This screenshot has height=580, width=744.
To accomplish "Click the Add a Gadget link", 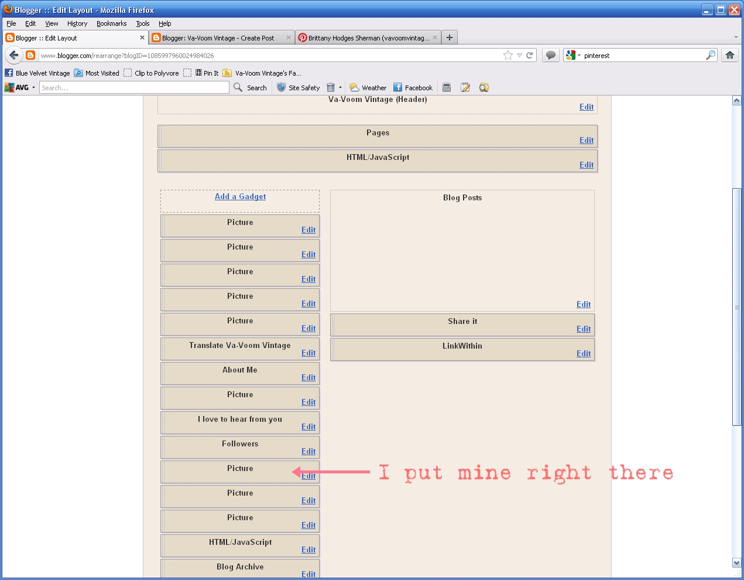I will click(240, 197).
